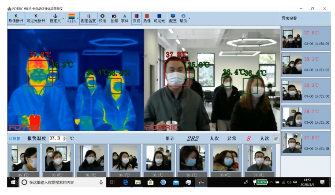The image size is (335, 195).
Task: Open the 字体 font settings icon
Action: click(x=125, y=18)
